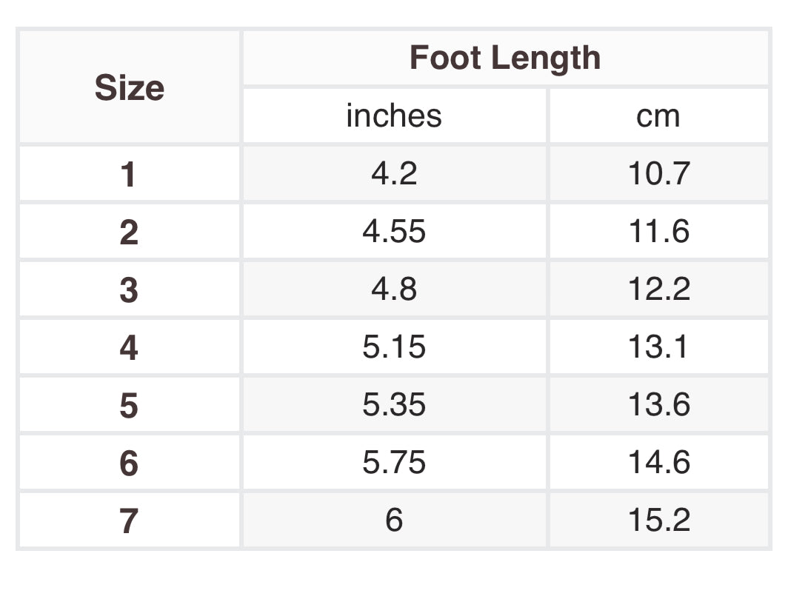
Task: Select the 4.55 inches value
Action: 394,232
